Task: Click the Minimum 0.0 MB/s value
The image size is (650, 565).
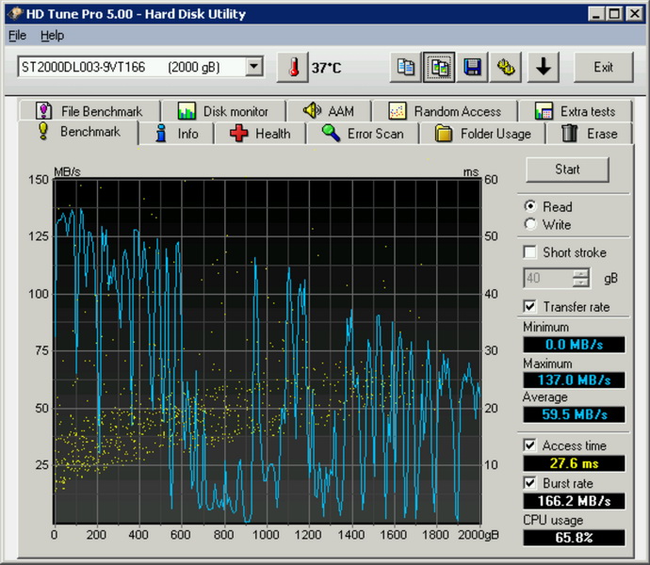Action: [x=574, y=345]
